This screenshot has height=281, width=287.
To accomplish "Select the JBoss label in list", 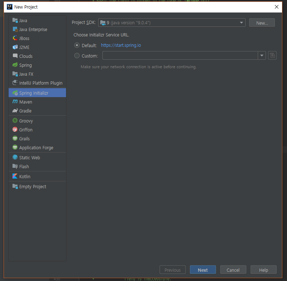I will [x=24, y=39].
